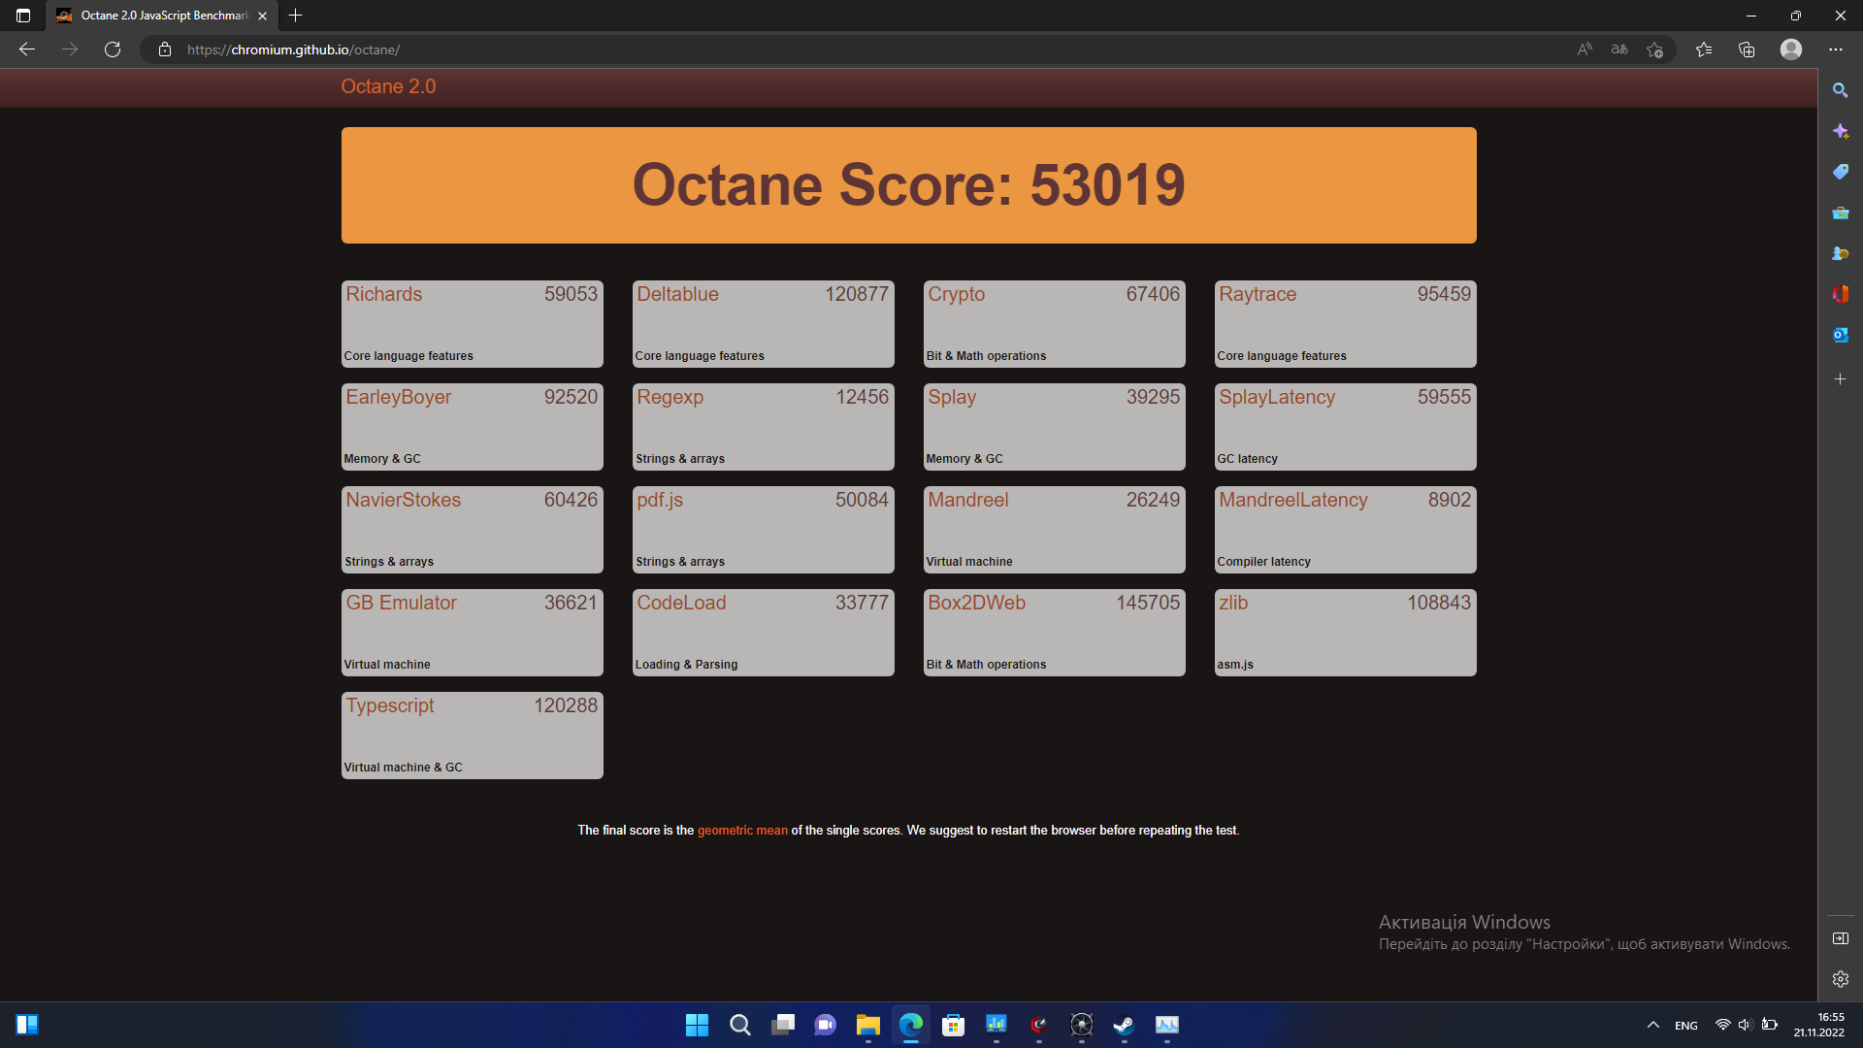View site information lock icon
Viewport: 1863px width, 1048px height.
165,49
